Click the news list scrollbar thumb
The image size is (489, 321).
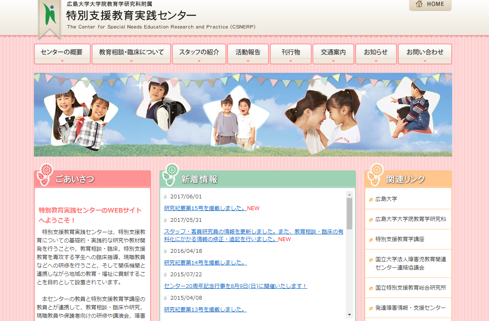pyautogui.click(x=350, y=214)
